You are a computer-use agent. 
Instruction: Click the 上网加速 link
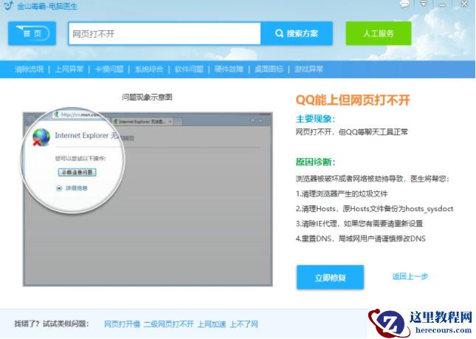[x=212, y=324]
